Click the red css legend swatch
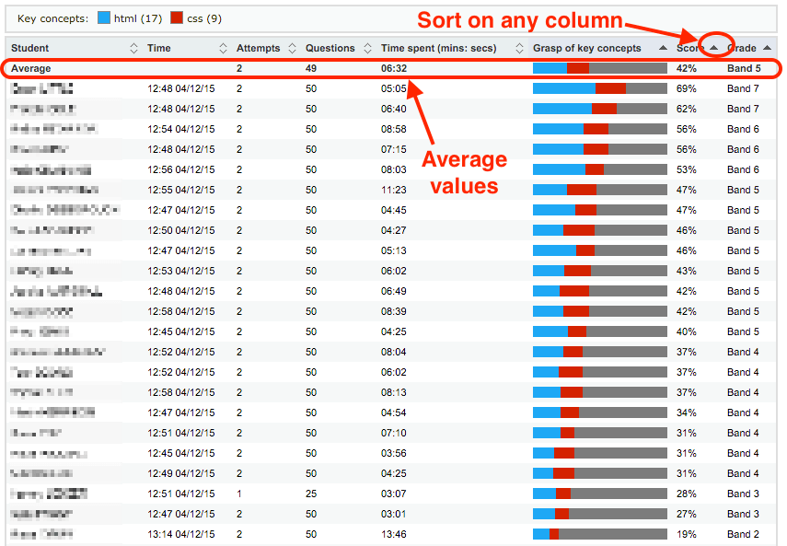 pos(179,18)
